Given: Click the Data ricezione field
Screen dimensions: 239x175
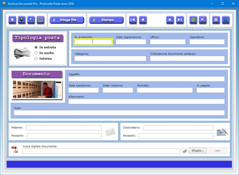Looking at the screenshot, I should [x=118, y=90].
